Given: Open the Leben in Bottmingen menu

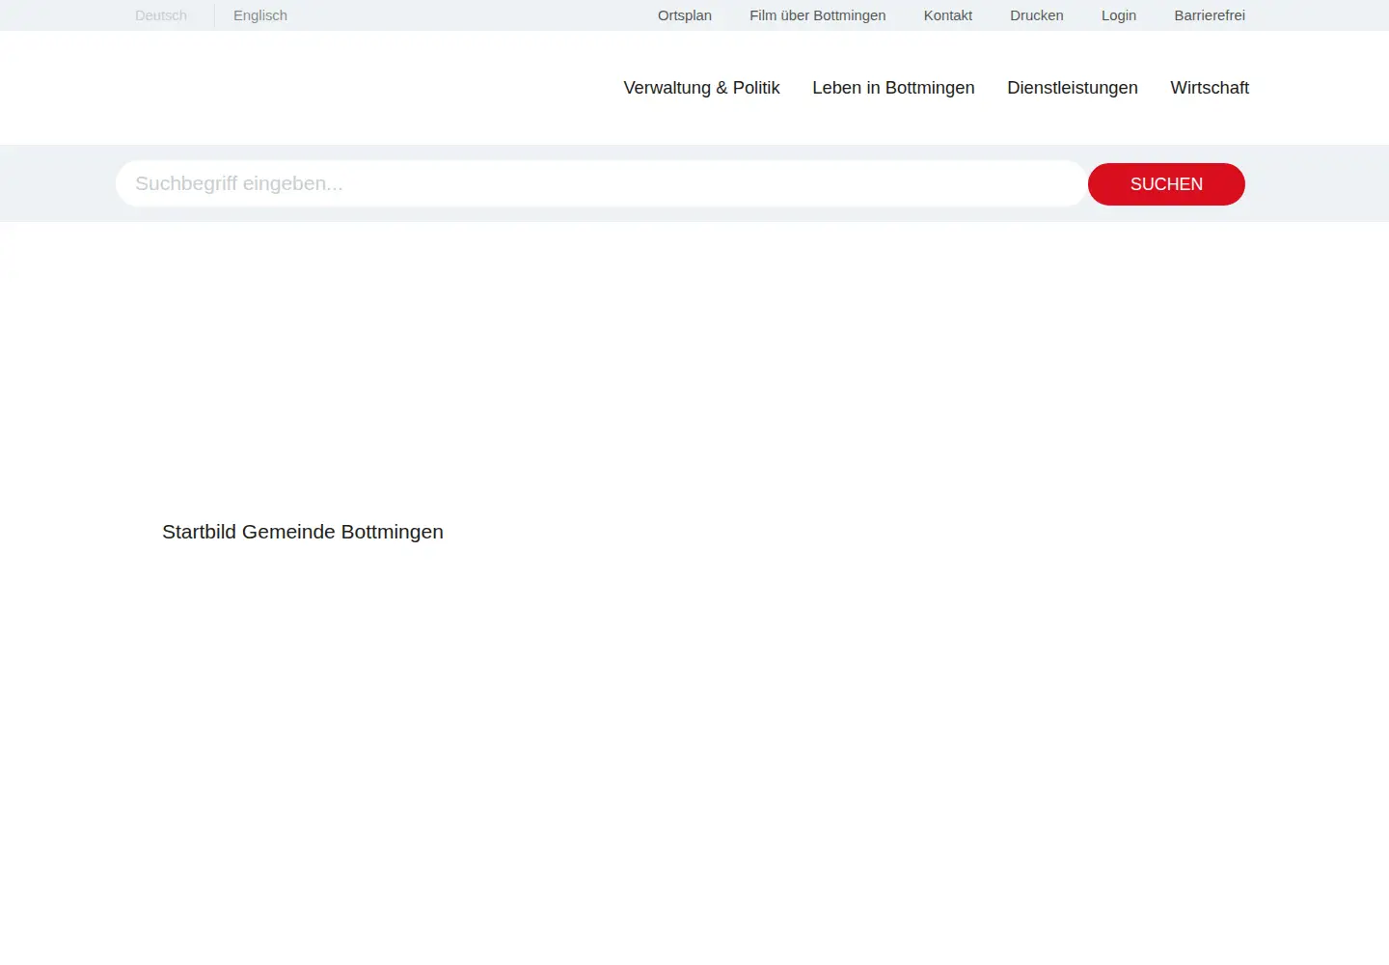Looking at the screenshot, I should click(893, 88).
